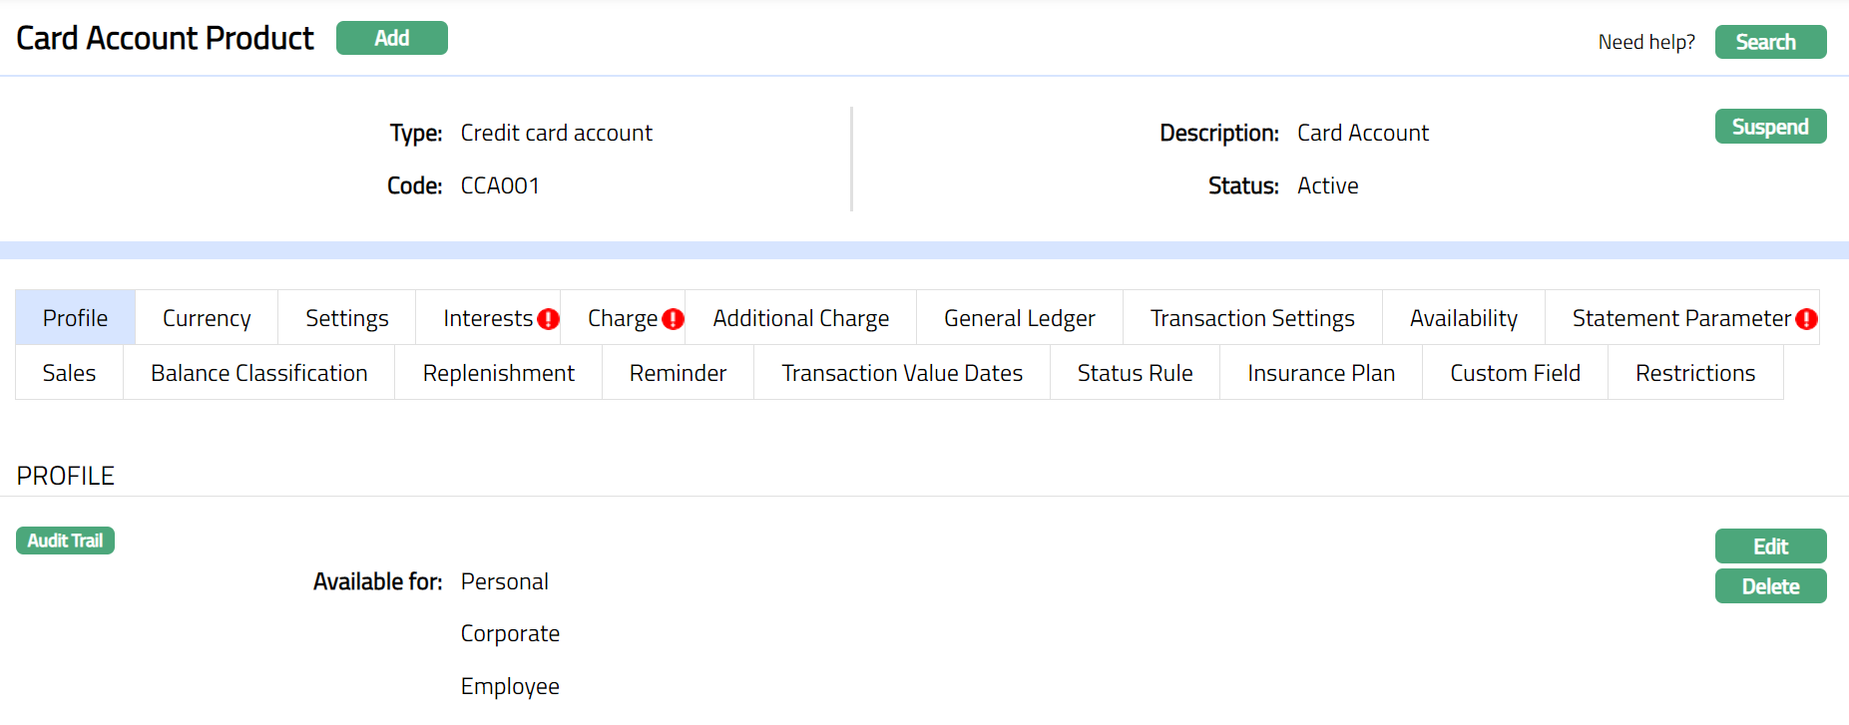This screenshot has height=725, width=1849.
Task: Click the red alert icon on Interests tab
Action: [548, 319]
